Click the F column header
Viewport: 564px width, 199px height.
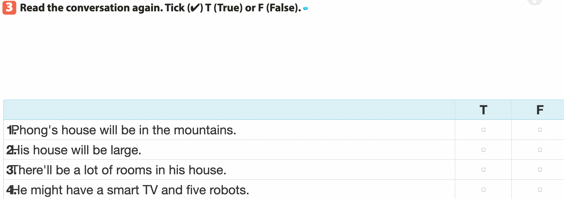pyautogui.click(x=540, y=110)
